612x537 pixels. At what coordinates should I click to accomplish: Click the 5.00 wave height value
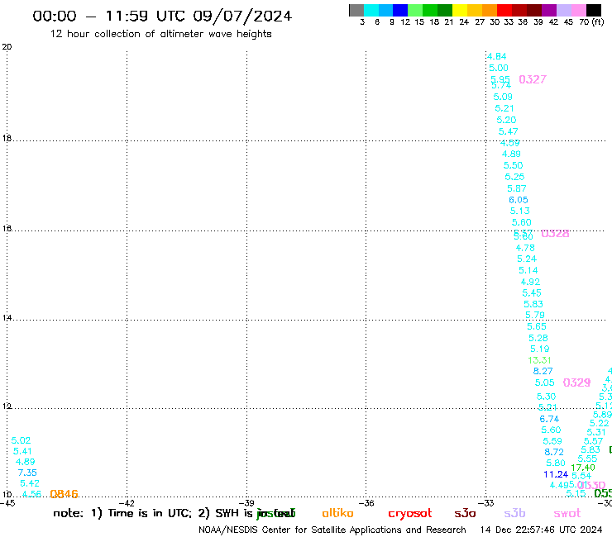[499, 68]
